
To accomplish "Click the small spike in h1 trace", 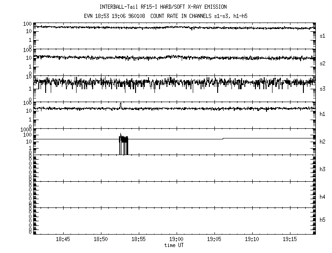I will click(120, 105).
